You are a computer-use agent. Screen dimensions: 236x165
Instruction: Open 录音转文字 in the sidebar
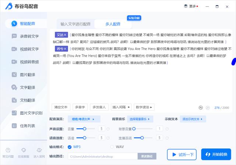click(29, 36)
